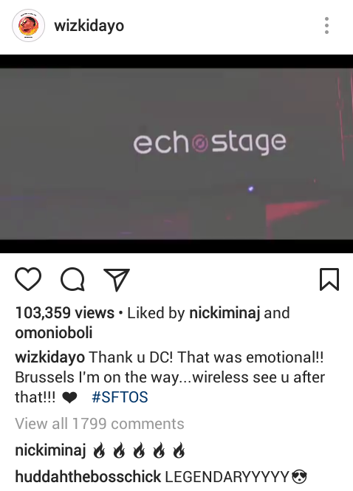Image resolution: width=353 pixels, height=491 pixels.
Task: Visit the omonioboli profile link
Action: 54,332
